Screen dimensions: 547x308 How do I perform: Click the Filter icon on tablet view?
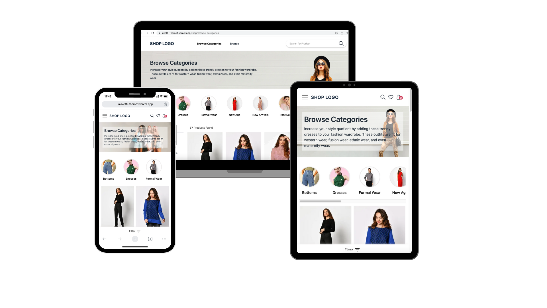[358, 250]
